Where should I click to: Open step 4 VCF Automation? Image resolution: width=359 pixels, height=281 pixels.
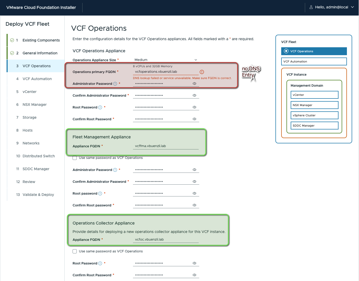(35, 79)
